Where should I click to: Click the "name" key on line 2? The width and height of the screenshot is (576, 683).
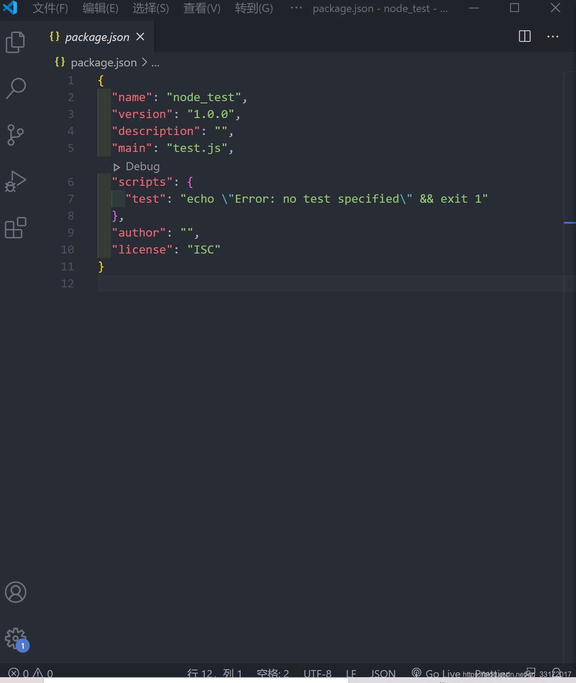[132, 97]
